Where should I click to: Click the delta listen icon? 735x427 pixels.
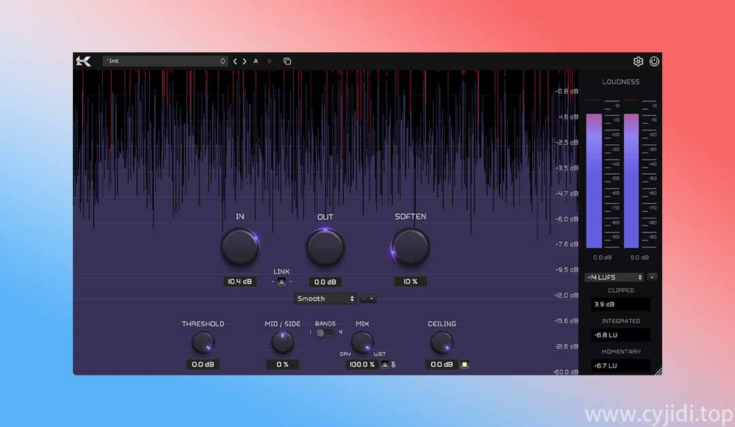click(x=393, y=364)
